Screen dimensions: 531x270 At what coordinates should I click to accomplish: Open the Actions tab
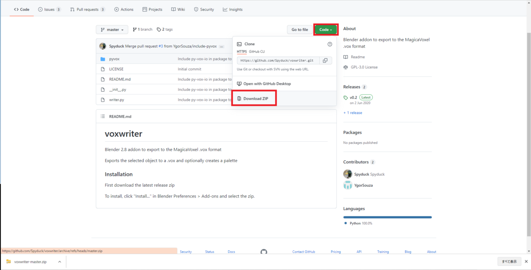(x=124, y=9)
